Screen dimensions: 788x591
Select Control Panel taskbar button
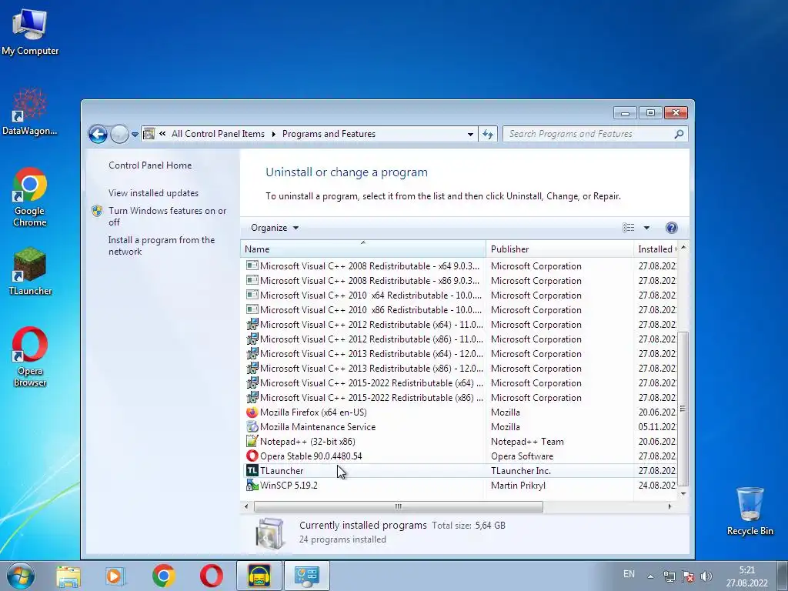307,576
